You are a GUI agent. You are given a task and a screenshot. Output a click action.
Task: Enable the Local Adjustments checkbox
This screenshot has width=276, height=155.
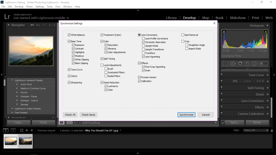pyautogui.click(x=102, y=65)
